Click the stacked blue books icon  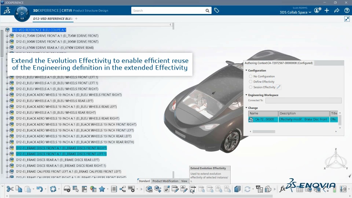237,189
